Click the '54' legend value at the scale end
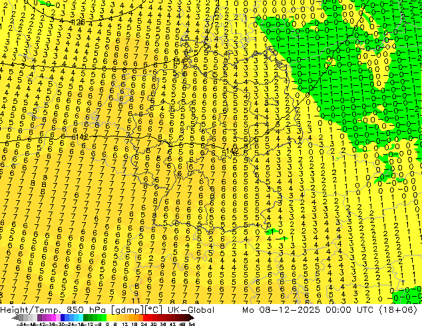422x326 pixels. point(192,324)
